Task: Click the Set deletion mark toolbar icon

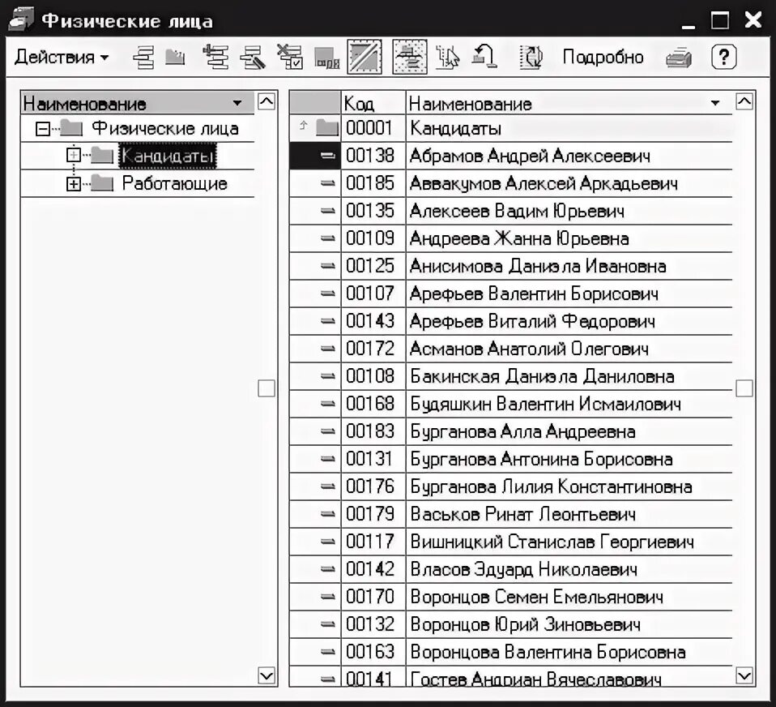Action: click(289, 58)
